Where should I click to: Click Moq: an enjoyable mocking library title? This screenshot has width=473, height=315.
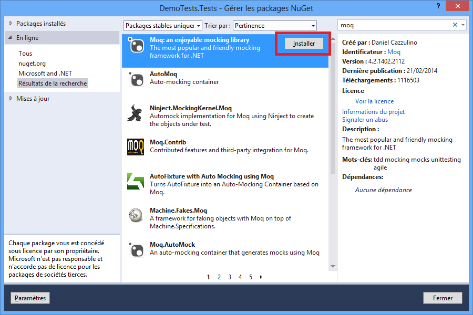point(199,40)
